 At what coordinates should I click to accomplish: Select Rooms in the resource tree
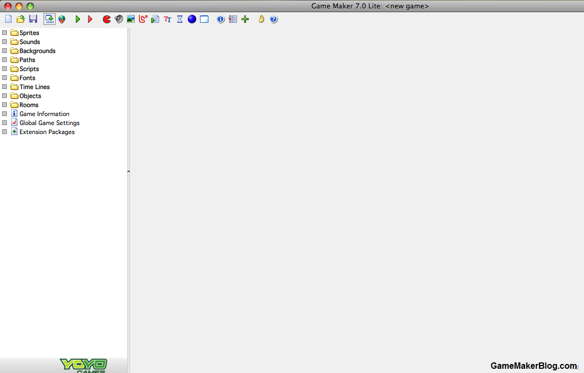29,105
